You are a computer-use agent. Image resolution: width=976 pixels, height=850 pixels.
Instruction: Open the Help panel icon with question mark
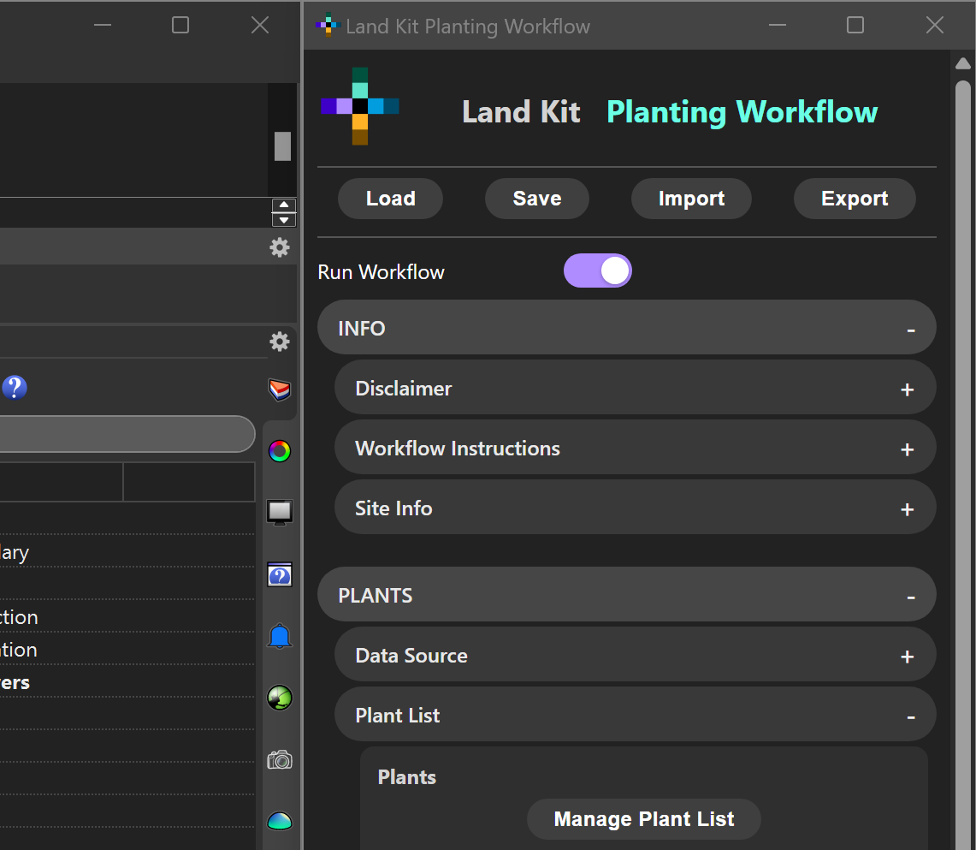coord(280,574)
